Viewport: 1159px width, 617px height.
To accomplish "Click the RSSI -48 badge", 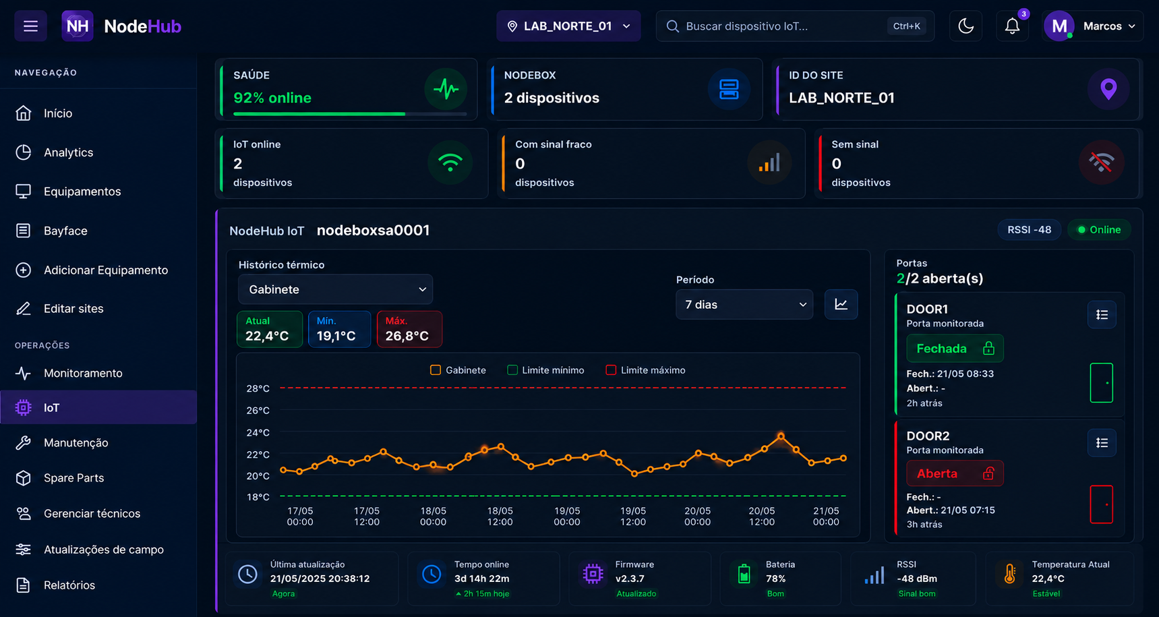I will coord(1029,230).
